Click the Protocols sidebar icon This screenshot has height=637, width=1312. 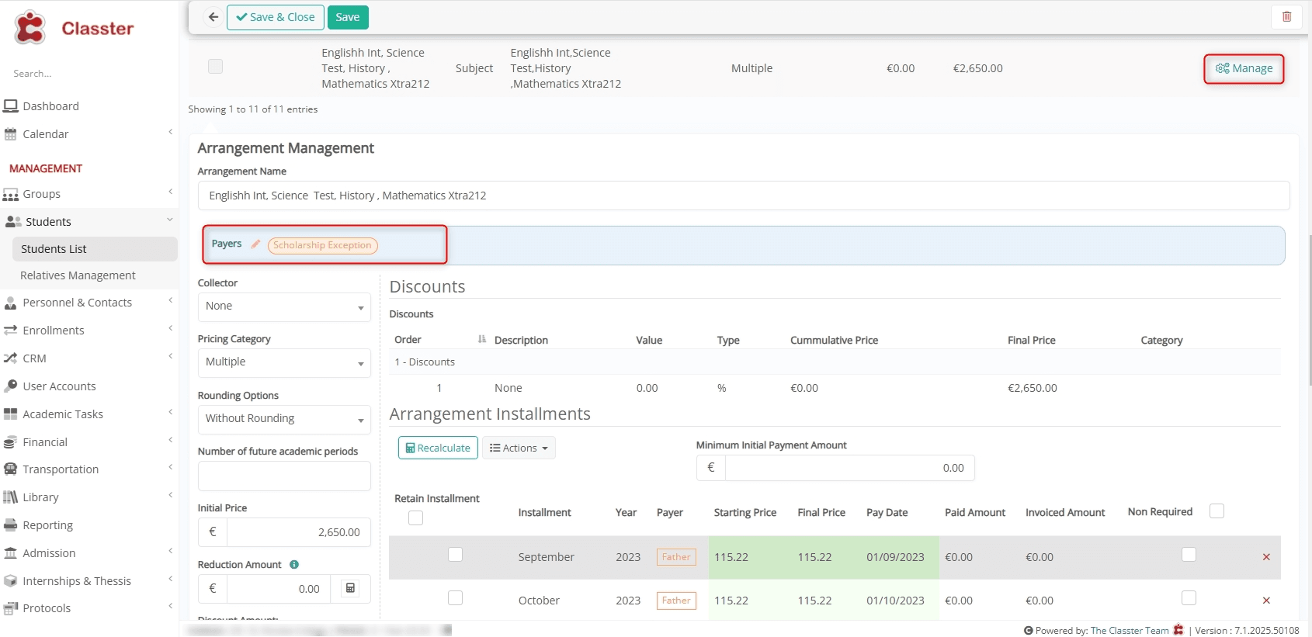click(x=11, y=608)
